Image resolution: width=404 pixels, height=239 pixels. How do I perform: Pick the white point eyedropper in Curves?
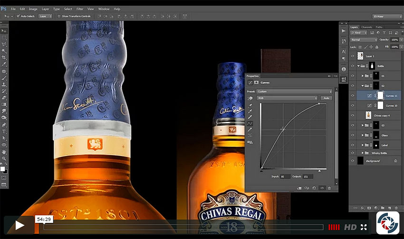click(x=250, y=117)
